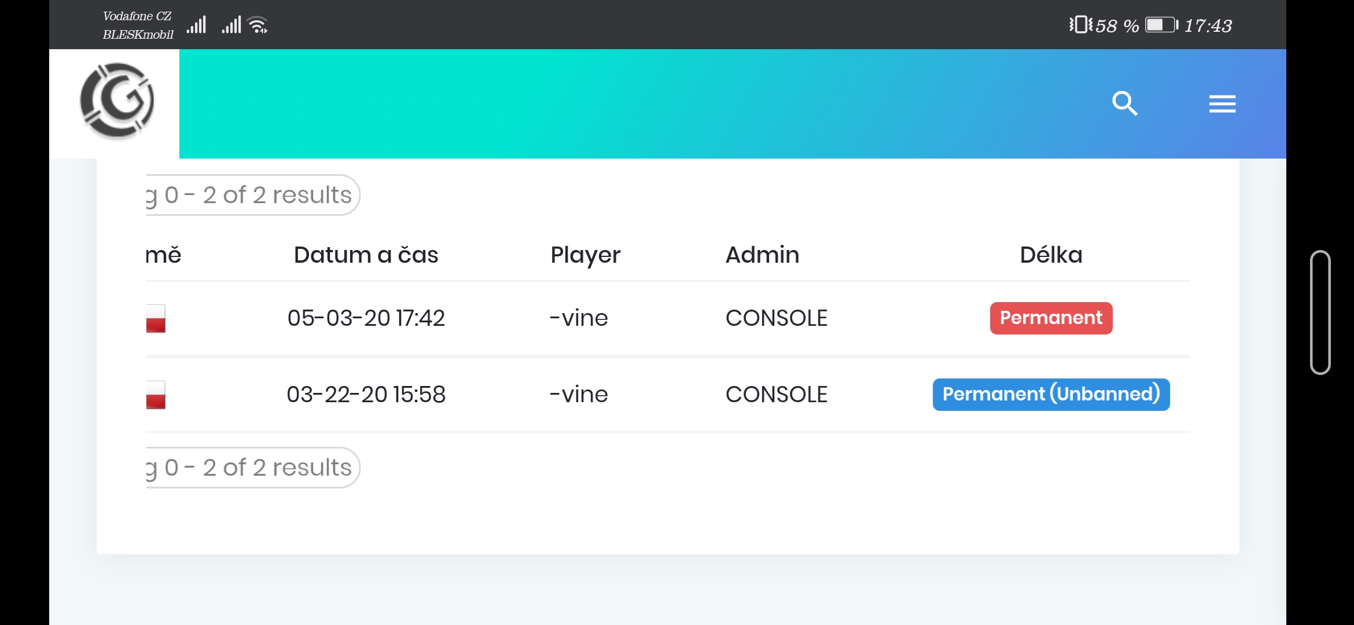Click the top results count pill
The height and width of the screenshot is (625, 1354).
[252, 195]
